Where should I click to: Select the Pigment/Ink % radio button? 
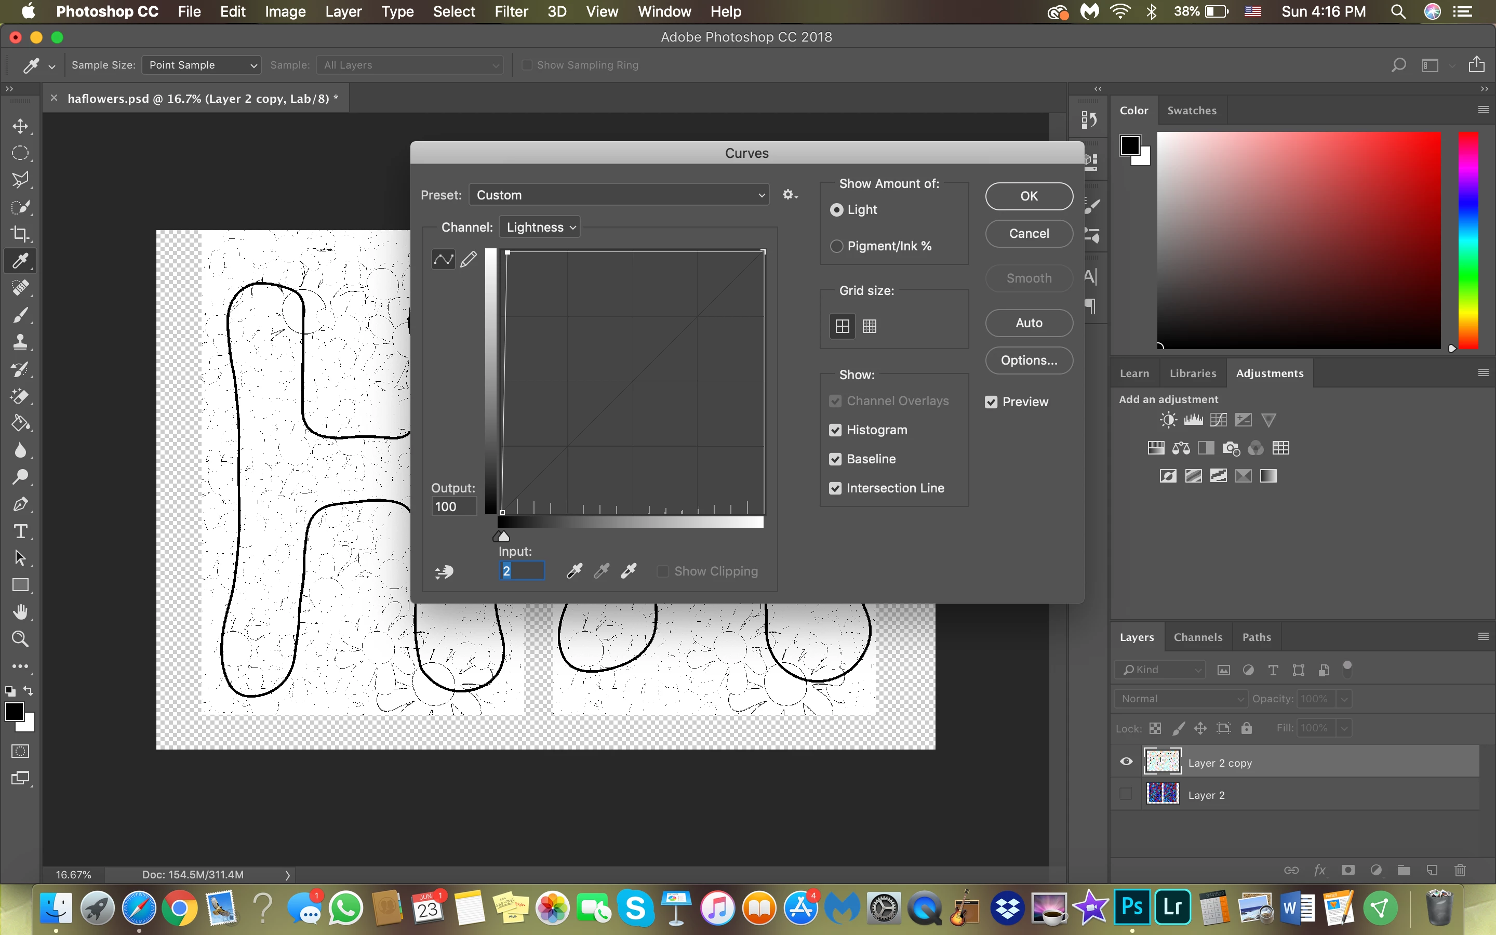(x=836, y=246)
